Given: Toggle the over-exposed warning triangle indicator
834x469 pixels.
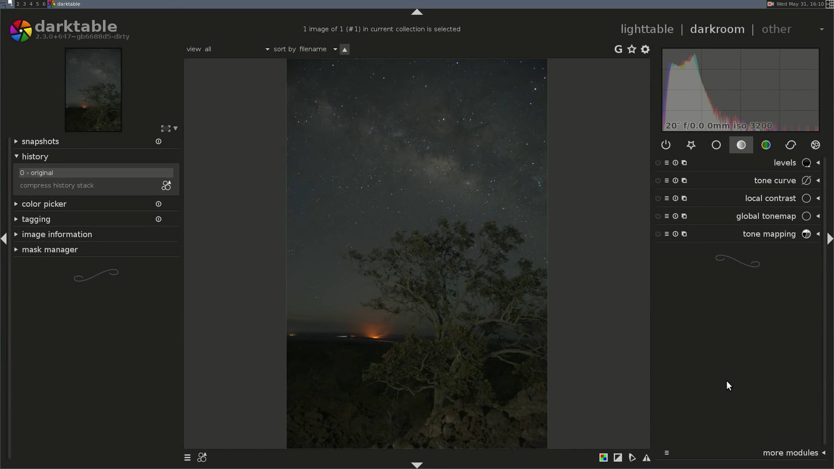Looking at the screenshot, I should [x=646, y=458].
